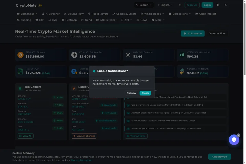Open ZRO-FDUSD gainer pair
246x164 pixels.
pyautogui.click(x=26, y=122)
